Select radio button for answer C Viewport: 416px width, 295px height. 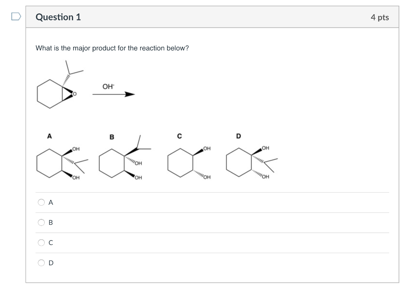click(x=41, y=243)
